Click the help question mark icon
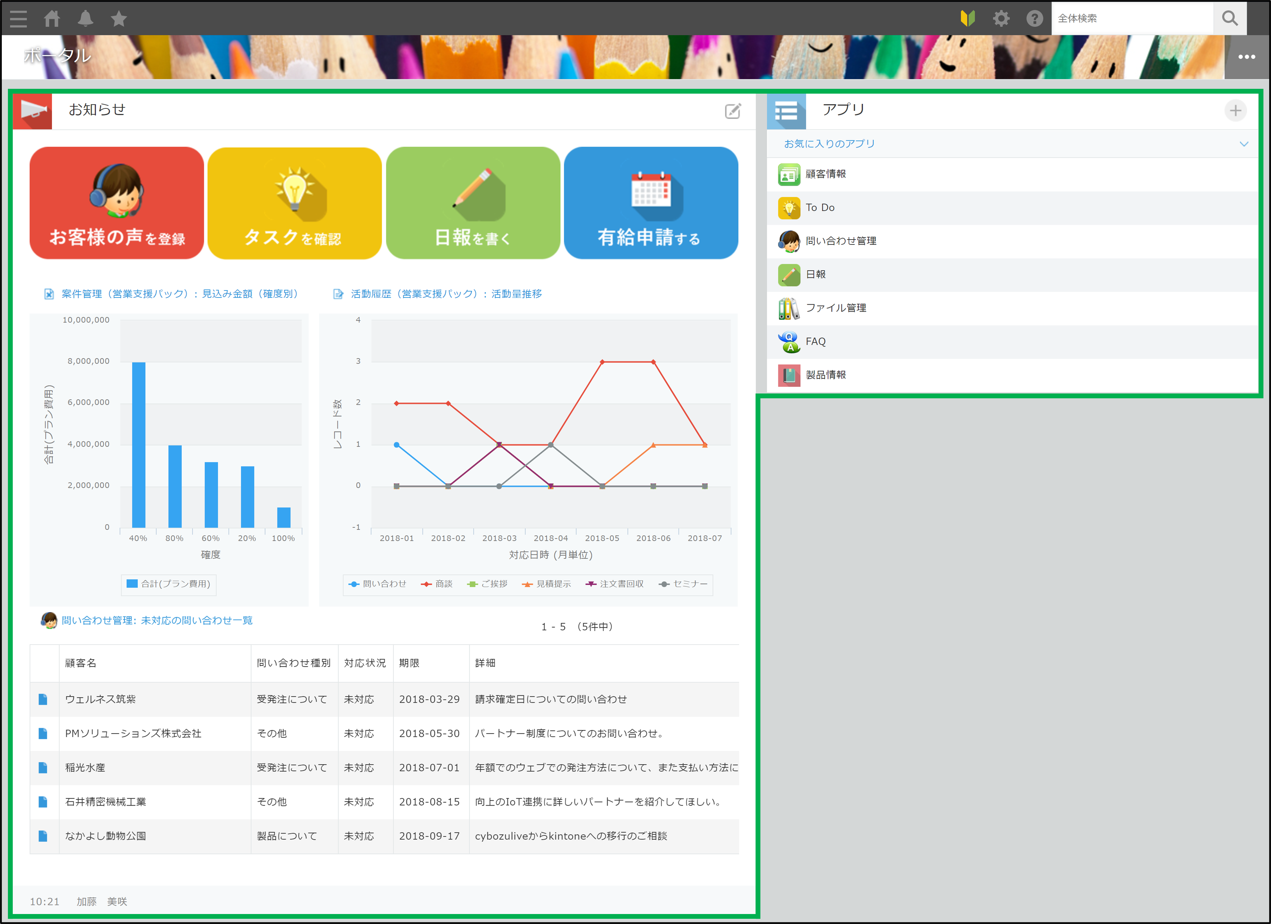The image size is (1271, 924). click(1034, 19)
